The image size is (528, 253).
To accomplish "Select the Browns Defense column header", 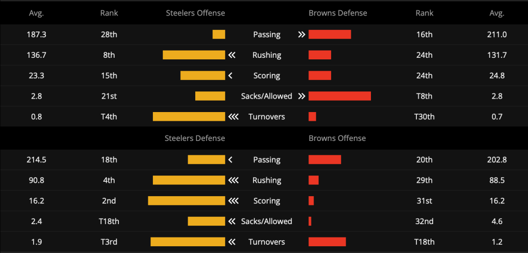I will point(338,13).
